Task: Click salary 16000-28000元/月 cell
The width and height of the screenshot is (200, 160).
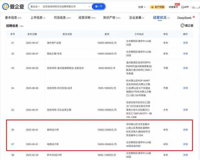Action: [x=107, y=43]
